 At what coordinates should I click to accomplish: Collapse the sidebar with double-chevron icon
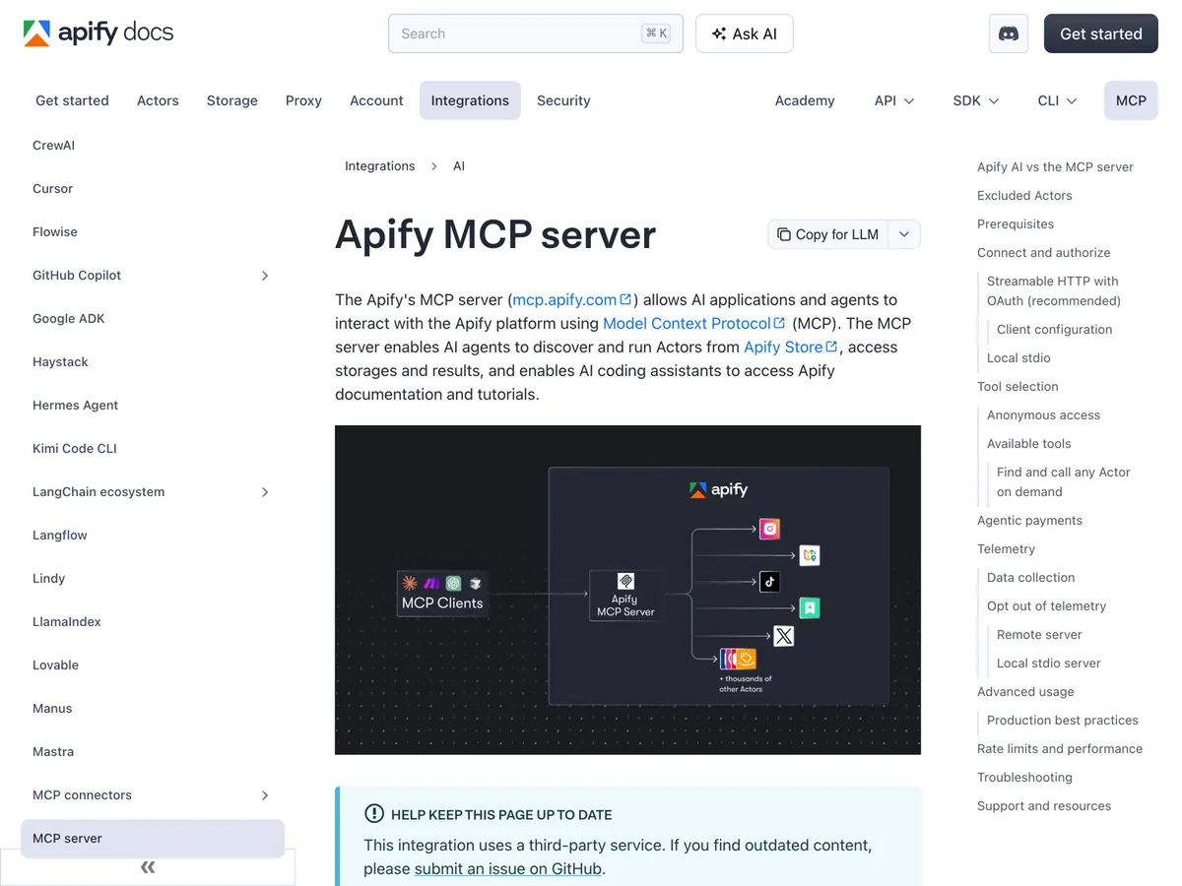(x=148, y=867)
